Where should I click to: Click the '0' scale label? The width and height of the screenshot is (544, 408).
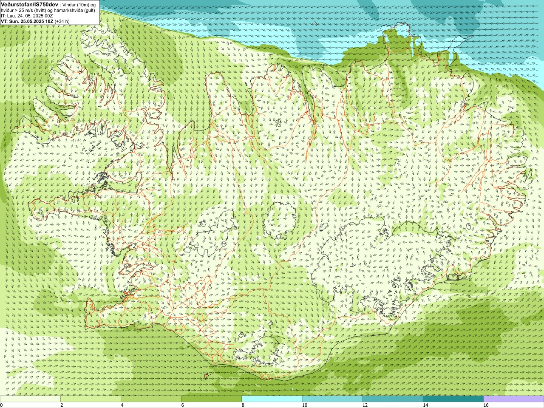[1, 405]
